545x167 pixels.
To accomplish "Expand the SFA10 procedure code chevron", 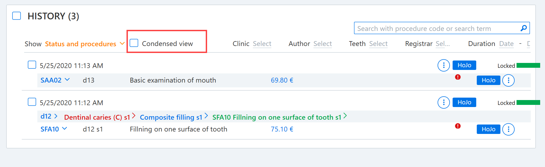I will pos(64,129).
